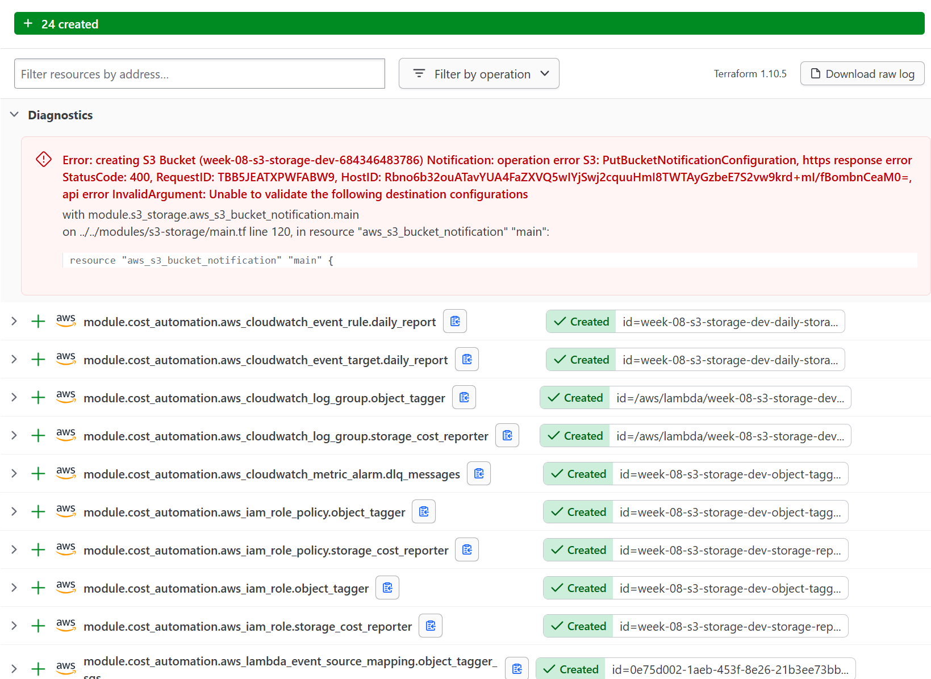
Task: Expand iam_role.storage_cost_reporter resource row
Action: pyautogui.click(x=14, y=626)
